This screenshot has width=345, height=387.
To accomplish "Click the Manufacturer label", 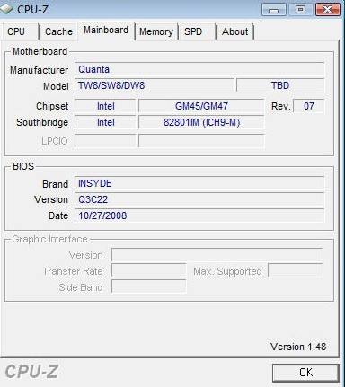I will [x=39, y=70].
